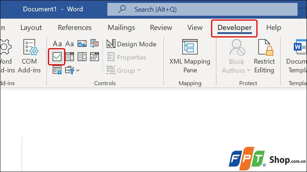
Task: Switch to the Mailings tab
Action: [x=121, y=28]
